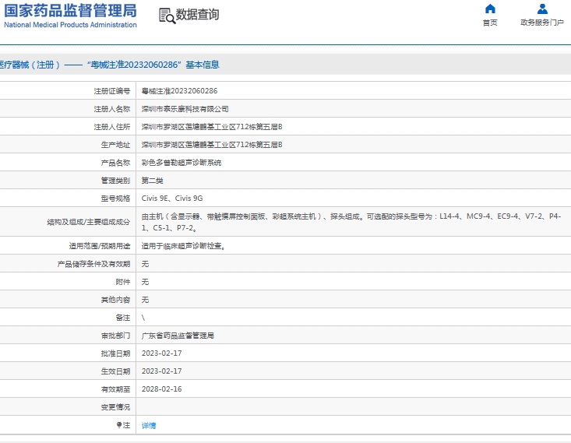Click the 产品储存条件及有效期 row label
The width and height of the screenshot is (571, 443).
click(93, 264)
